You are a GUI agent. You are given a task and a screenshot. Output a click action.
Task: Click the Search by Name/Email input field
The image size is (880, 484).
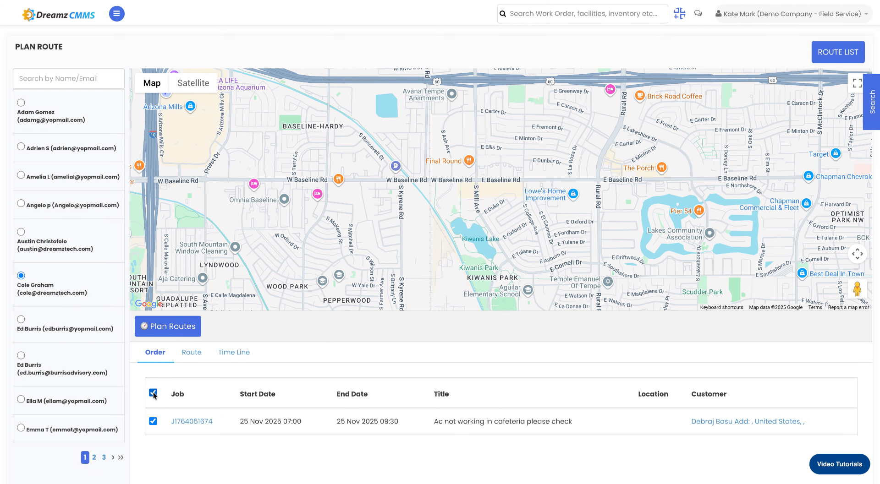coord(68,78)
